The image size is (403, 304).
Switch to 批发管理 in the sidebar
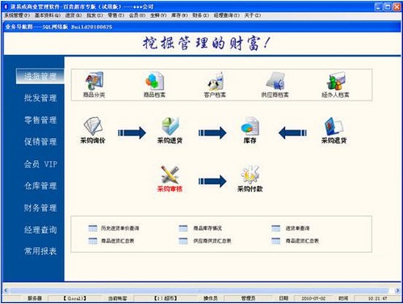point(40,98)
